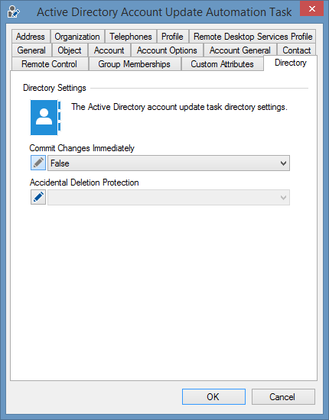Image resolution: width=329 pixels, height=420 pixels.
Task: Select the Object tab
Action: point(70,50)
